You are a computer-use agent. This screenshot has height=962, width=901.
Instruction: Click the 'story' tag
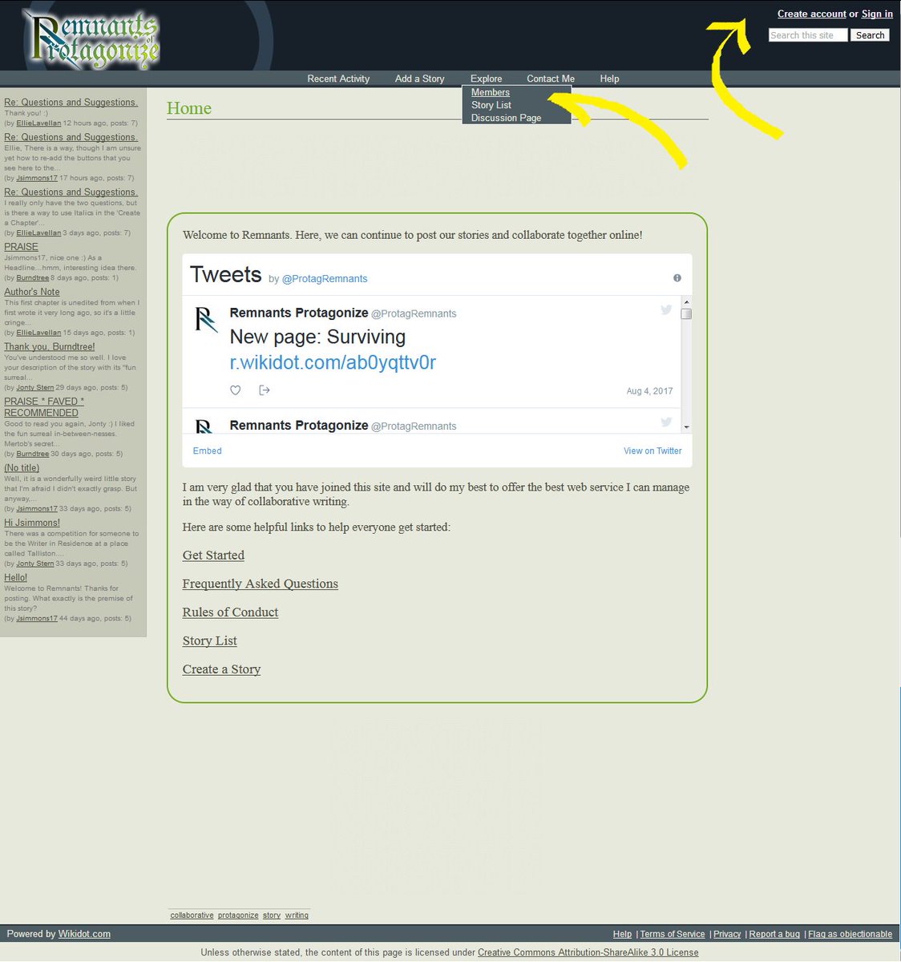(272, 915)
